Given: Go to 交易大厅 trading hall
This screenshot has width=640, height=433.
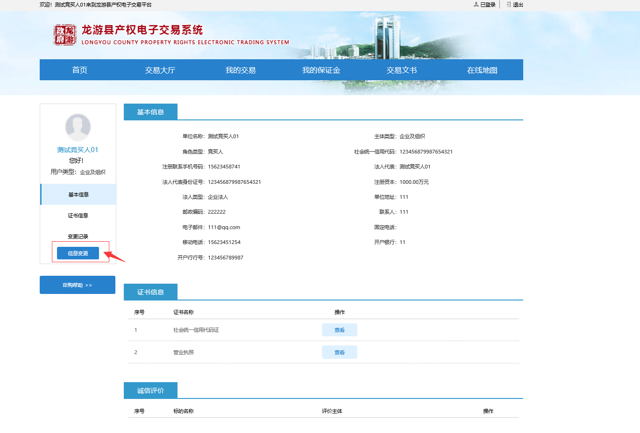Looking at the screenshot, I should click(160, 70).
